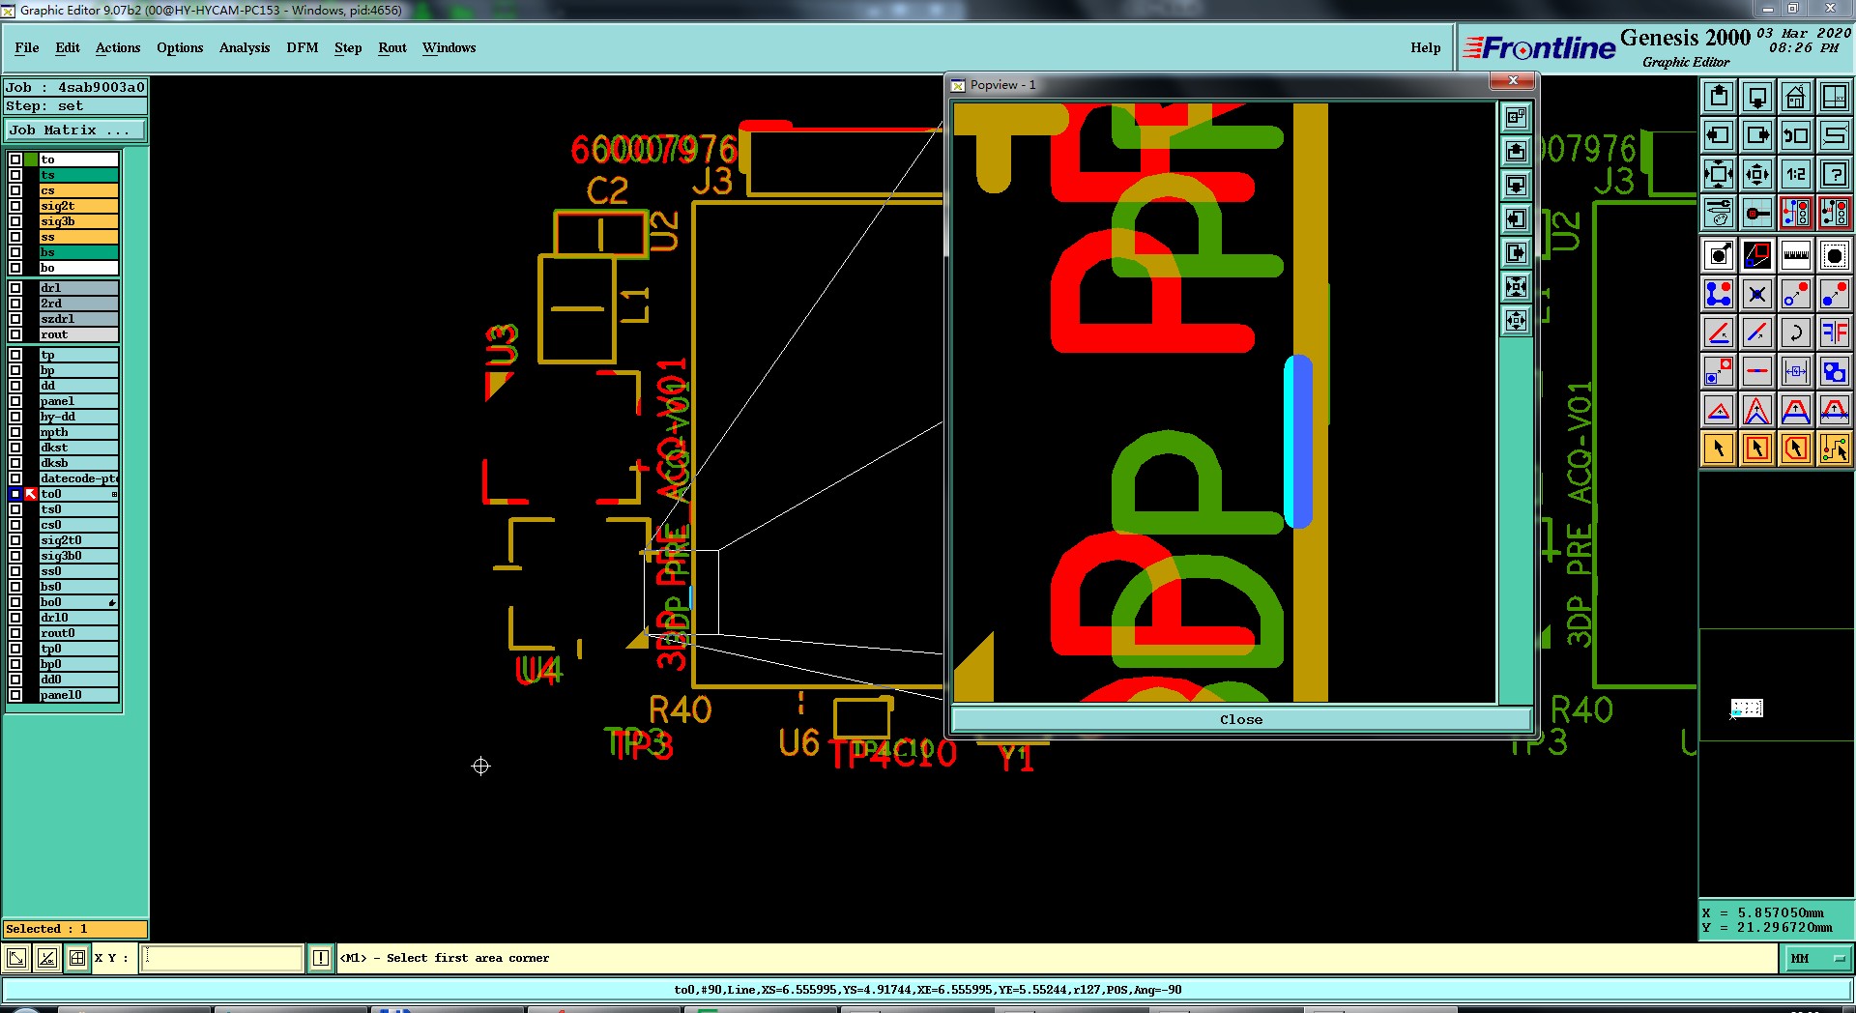Select the net selection arrow tool
The height and width of the screenshot is (1013, 1856).
pos(1835,449)
